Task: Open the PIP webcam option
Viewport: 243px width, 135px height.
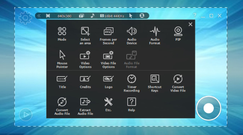Action: click(178, 34)
